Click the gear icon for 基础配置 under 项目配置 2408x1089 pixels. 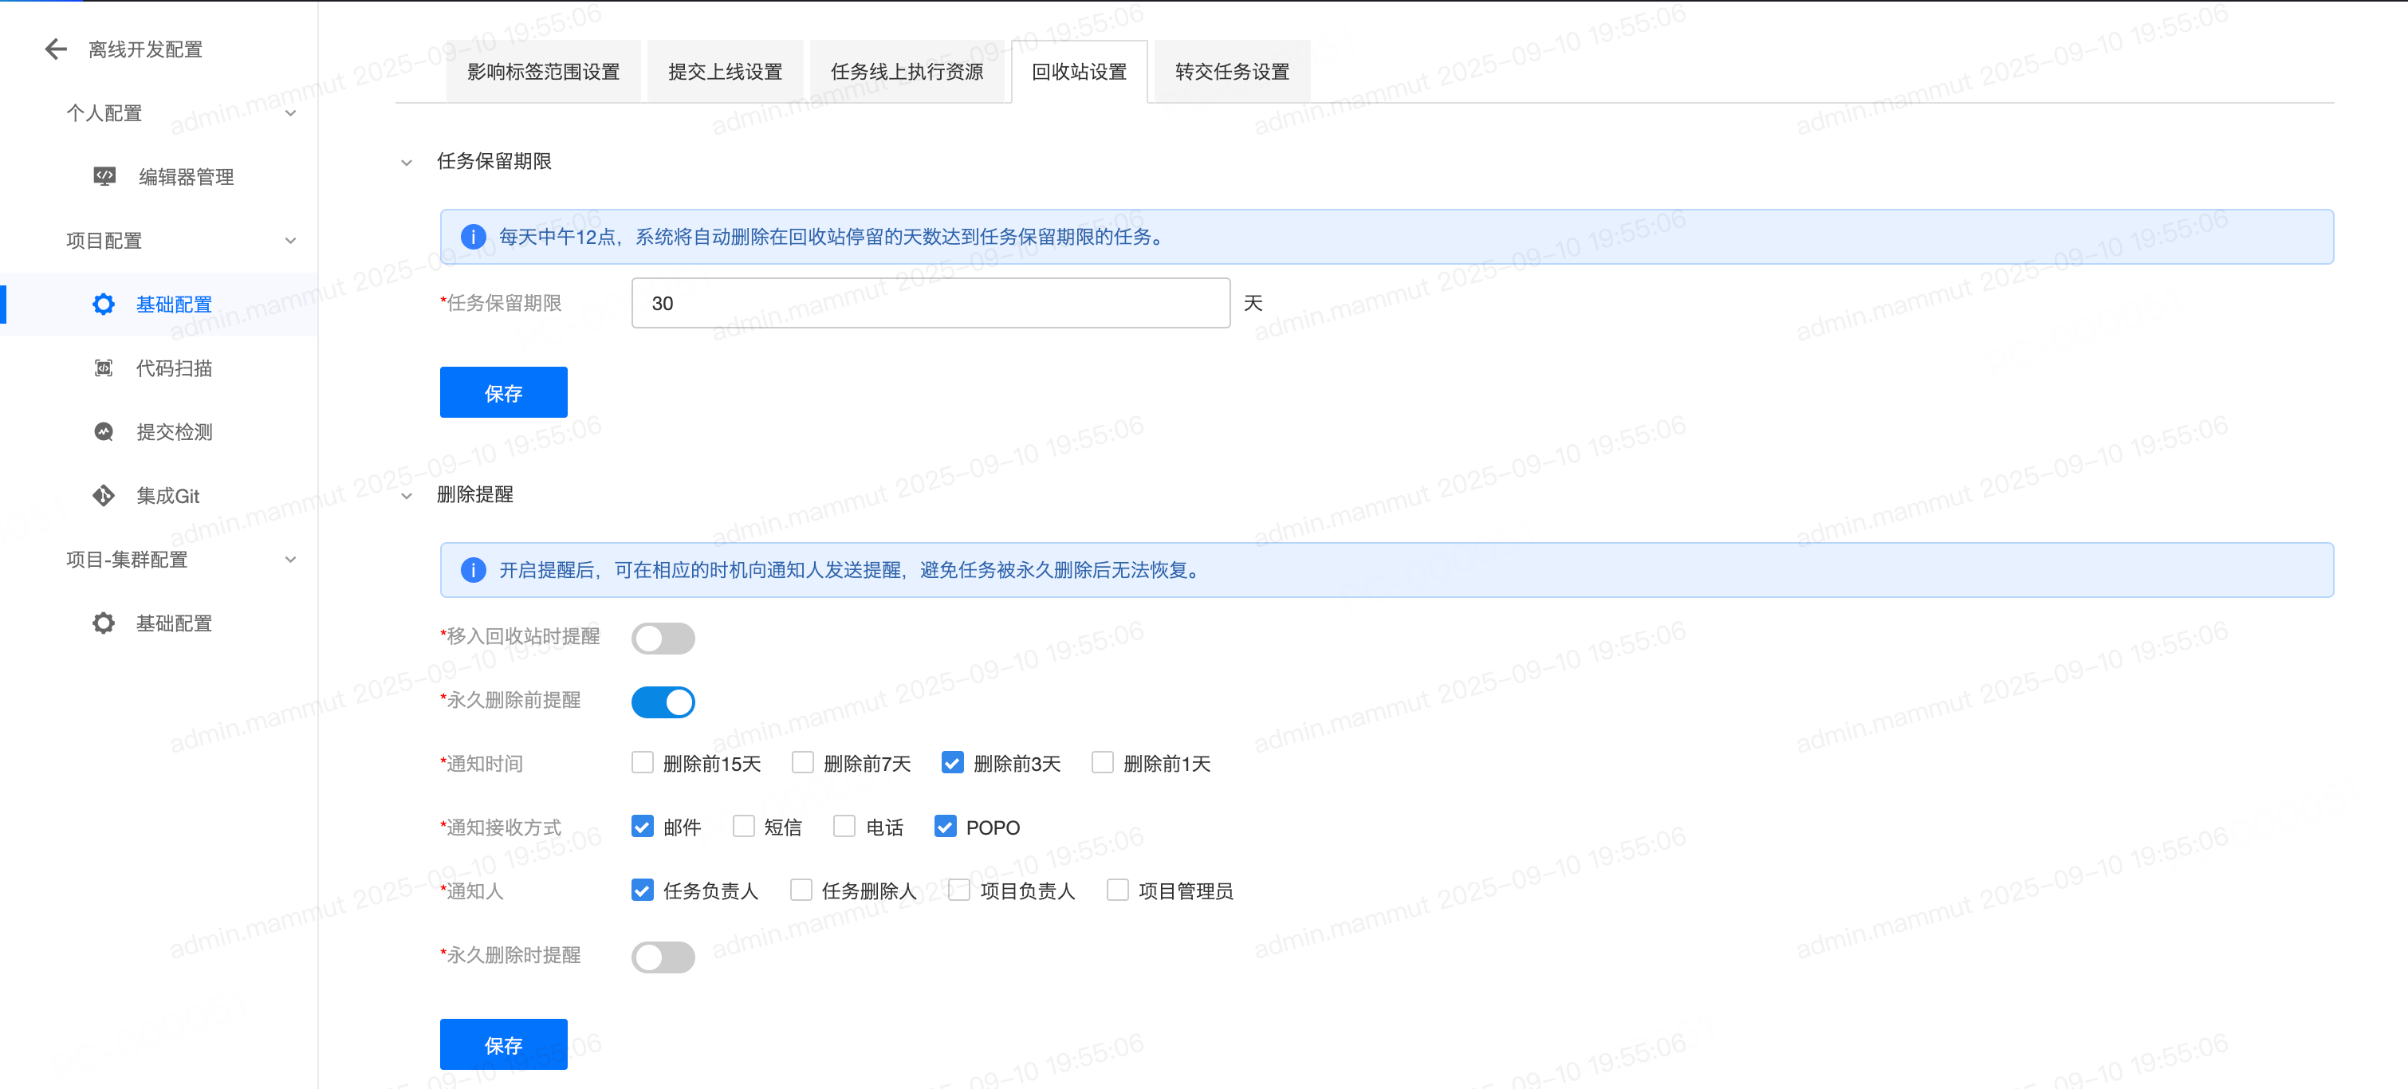click(104, 304)
